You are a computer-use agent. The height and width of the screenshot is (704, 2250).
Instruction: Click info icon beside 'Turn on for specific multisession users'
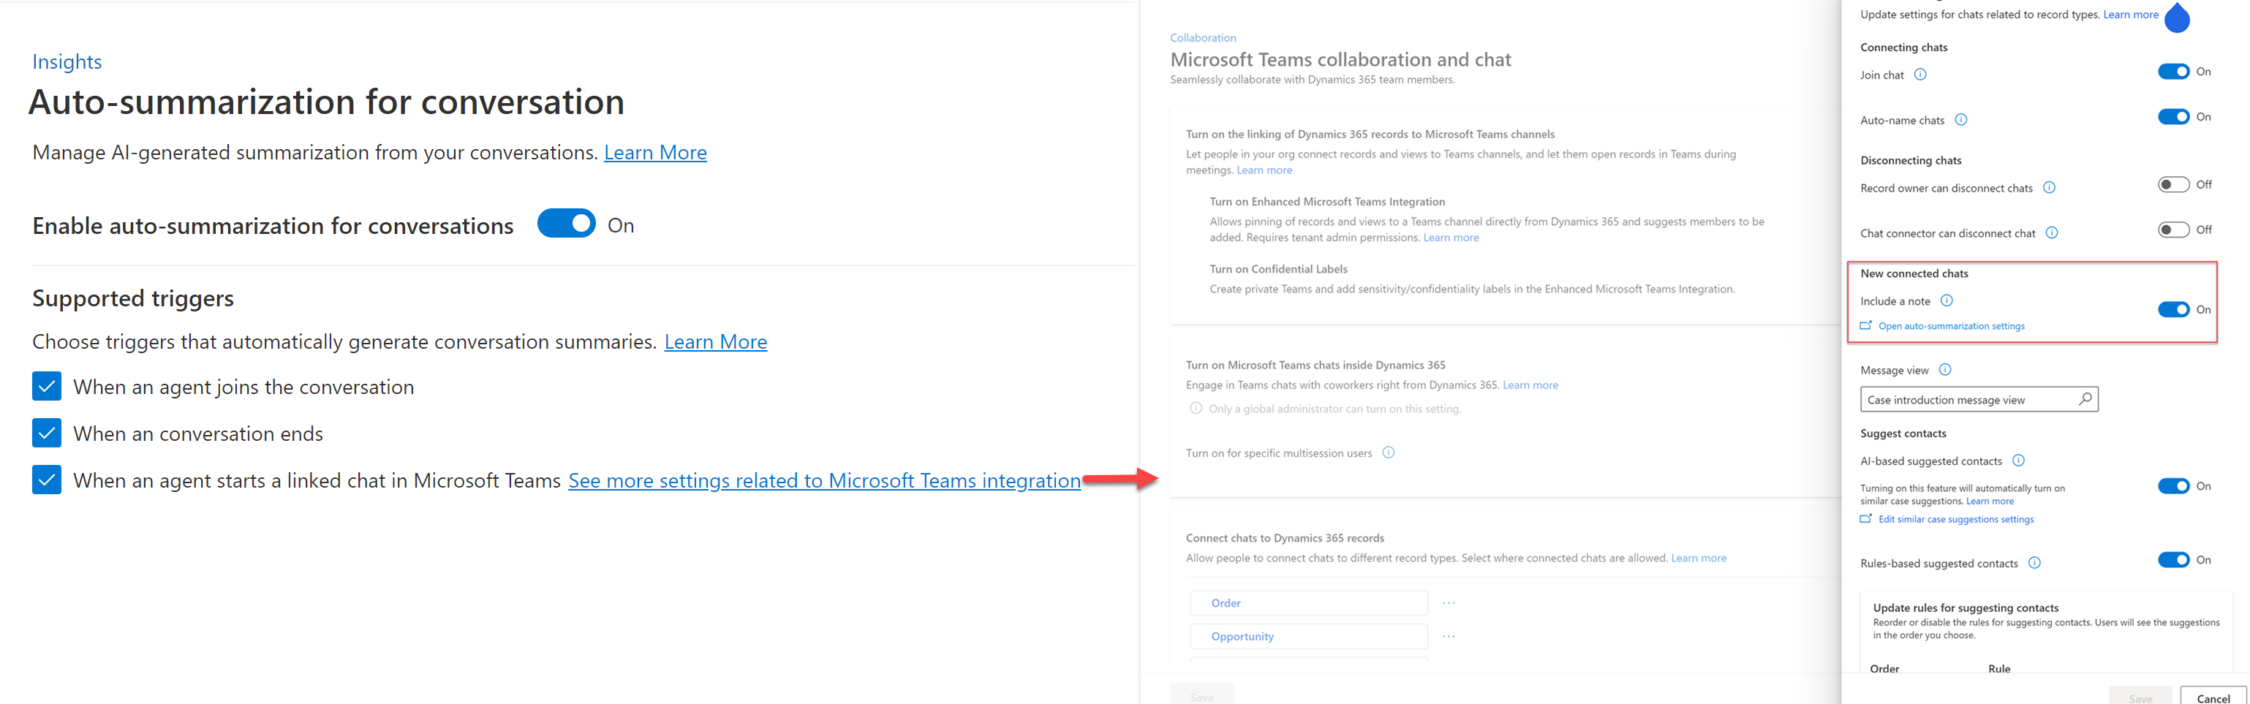click(x=1388, y=453)
